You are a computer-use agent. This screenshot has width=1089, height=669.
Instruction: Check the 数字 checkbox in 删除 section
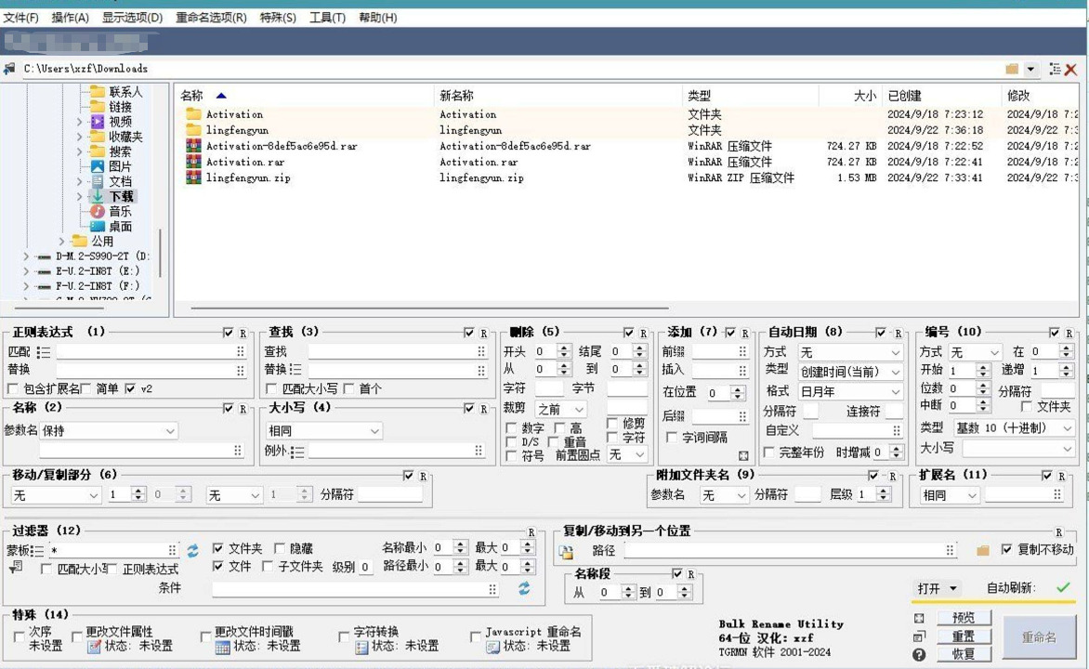pyautogui.click(x=511, y=427)
